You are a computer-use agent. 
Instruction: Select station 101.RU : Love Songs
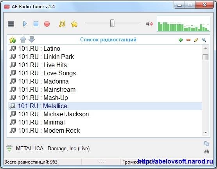pos(105,73)
